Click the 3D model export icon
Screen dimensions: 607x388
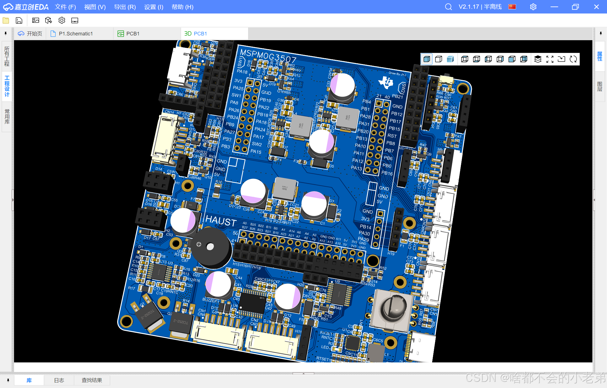click(x=49, y=20)
